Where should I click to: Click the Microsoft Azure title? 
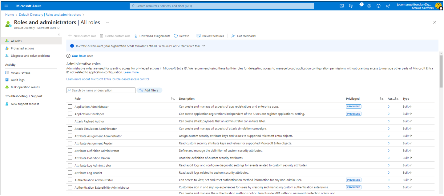click(29, 6)
